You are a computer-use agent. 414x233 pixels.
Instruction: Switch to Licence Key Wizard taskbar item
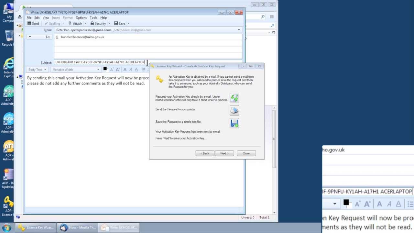36,227
